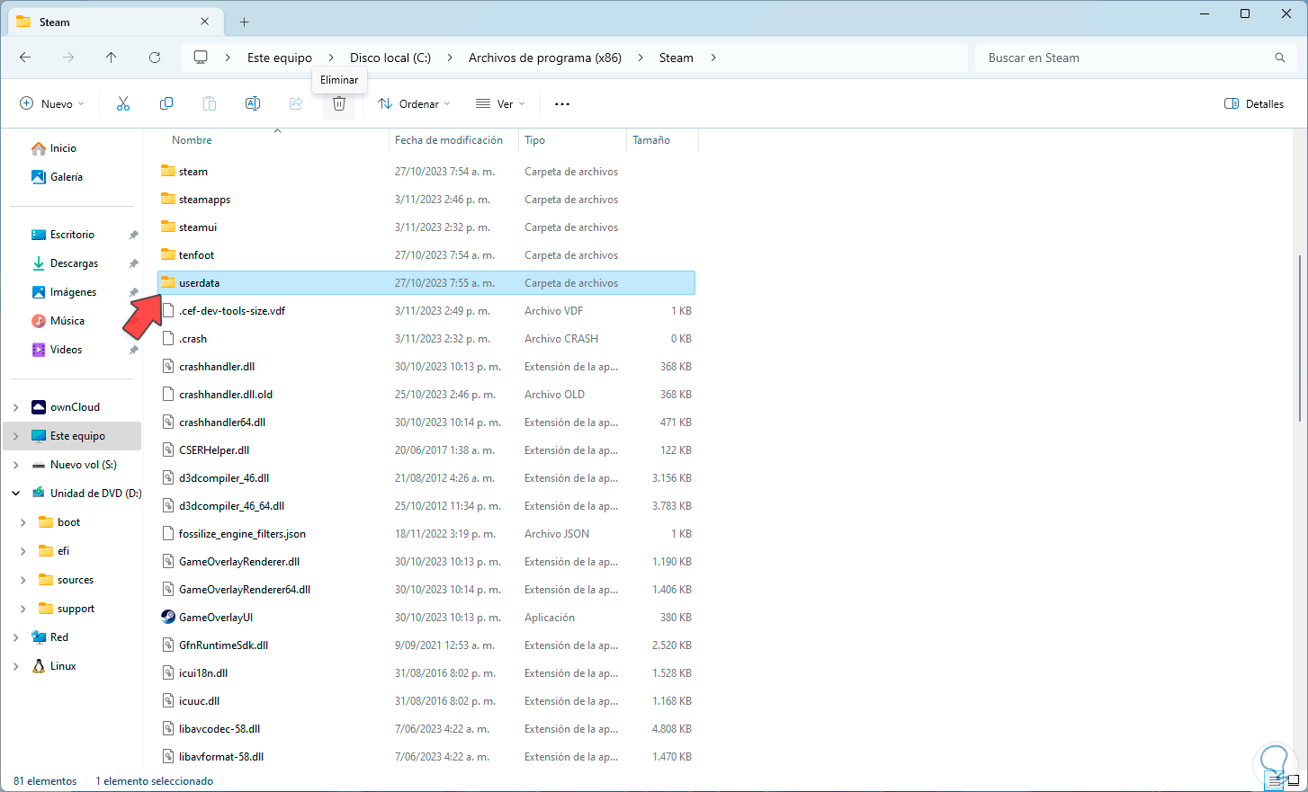Switch to large icons view in status bar
The image size is (1308, 792).
(x=1295, y=780)
